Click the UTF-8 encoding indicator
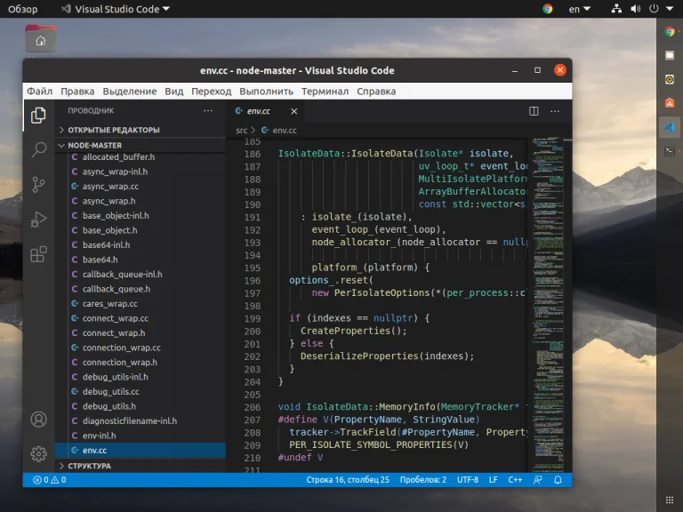The height and width of the screenshot is (512, 683). point(468,480)
